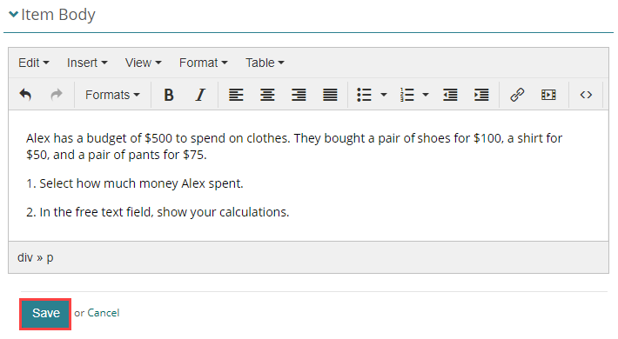Apply bullet list formatting

click(364, 95)
